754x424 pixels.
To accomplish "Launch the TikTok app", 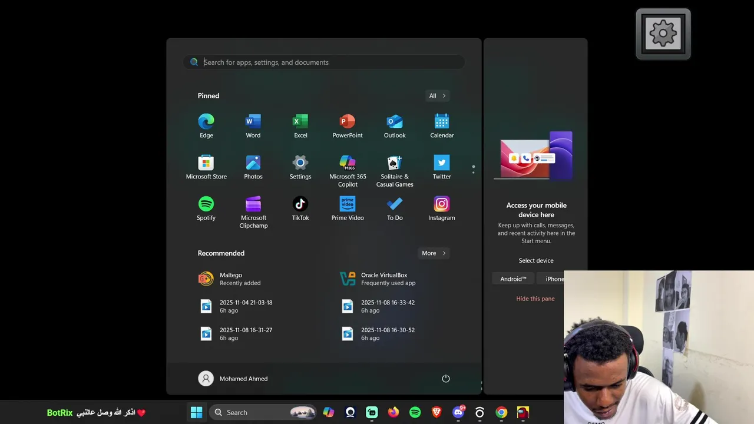I will point(300,208).
